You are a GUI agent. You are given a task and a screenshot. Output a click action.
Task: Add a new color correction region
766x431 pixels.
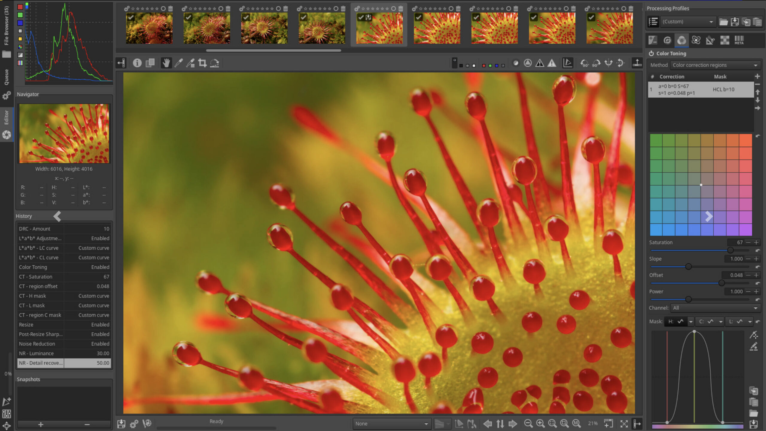coord(758,76)
